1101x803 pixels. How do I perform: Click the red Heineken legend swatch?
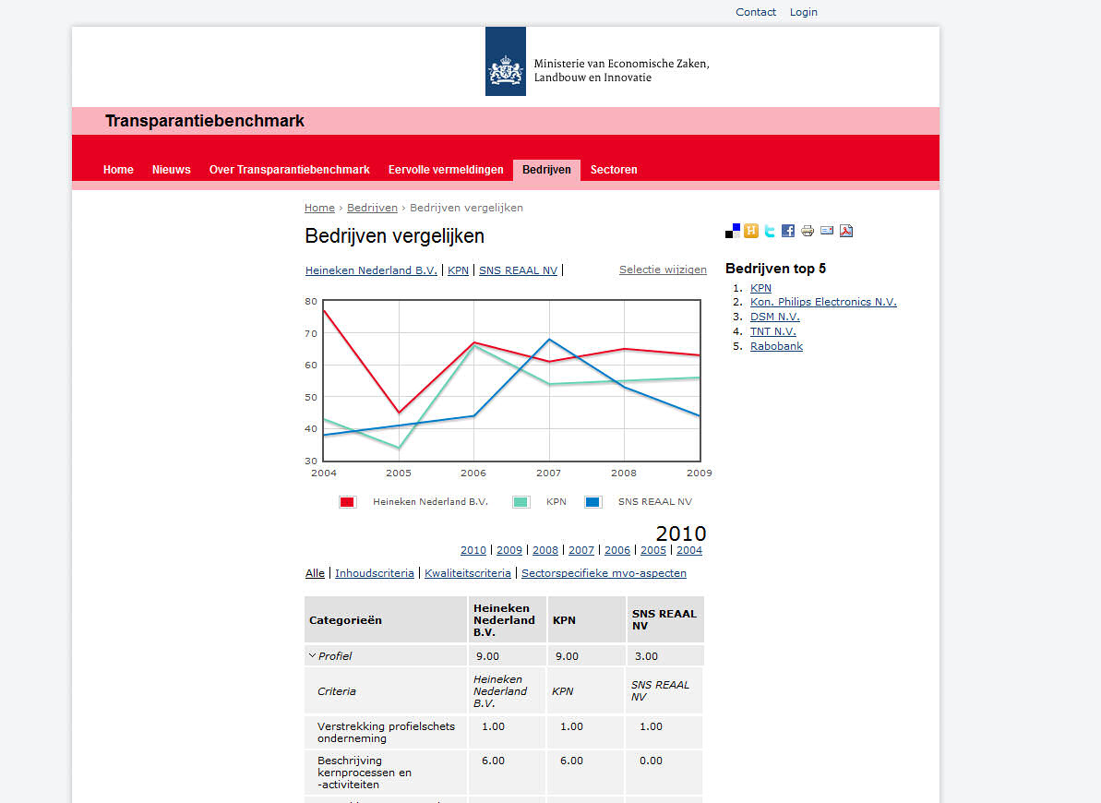(347, 501)
